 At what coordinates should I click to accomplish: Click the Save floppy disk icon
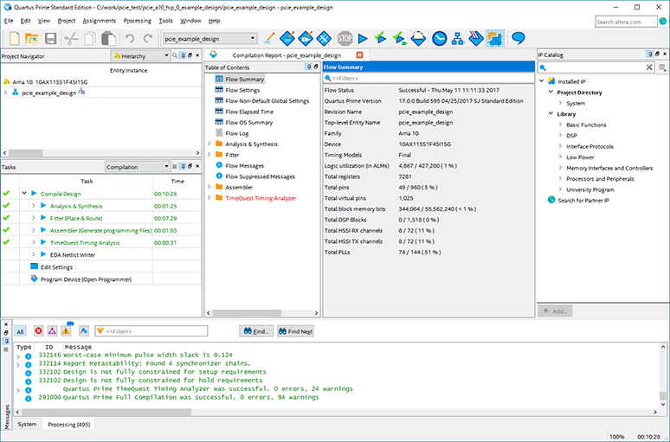(50, 38)
